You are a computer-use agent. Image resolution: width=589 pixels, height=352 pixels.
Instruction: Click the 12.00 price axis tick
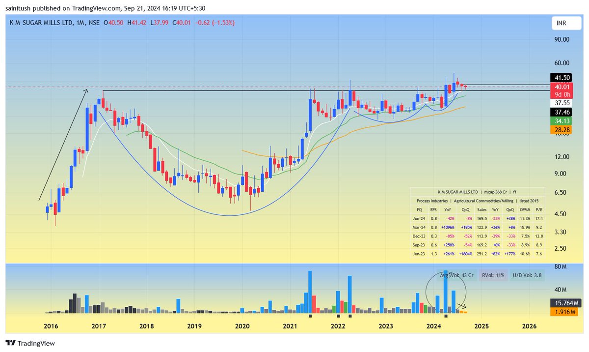(562, 157)
